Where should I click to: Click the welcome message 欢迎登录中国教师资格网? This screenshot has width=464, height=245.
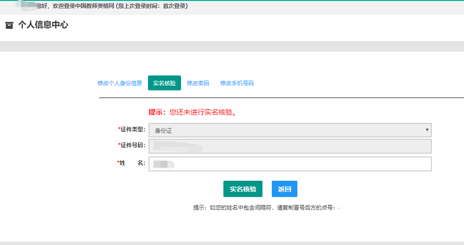click(x=83, y=6)
